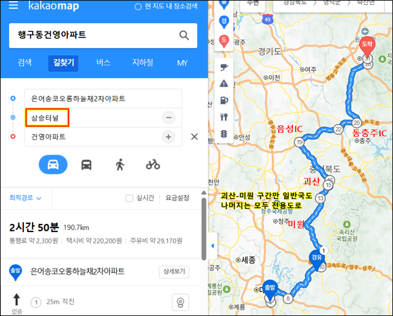Select bicycle directions mode
Image resolution: width=393 pixels, height=316 pixels.
click(153, 164)
